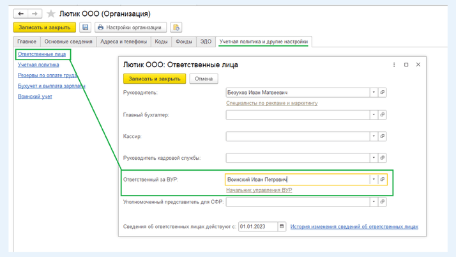Click the forward navigation arrow
Screen dimensions: 456x257
pos(35,13)
